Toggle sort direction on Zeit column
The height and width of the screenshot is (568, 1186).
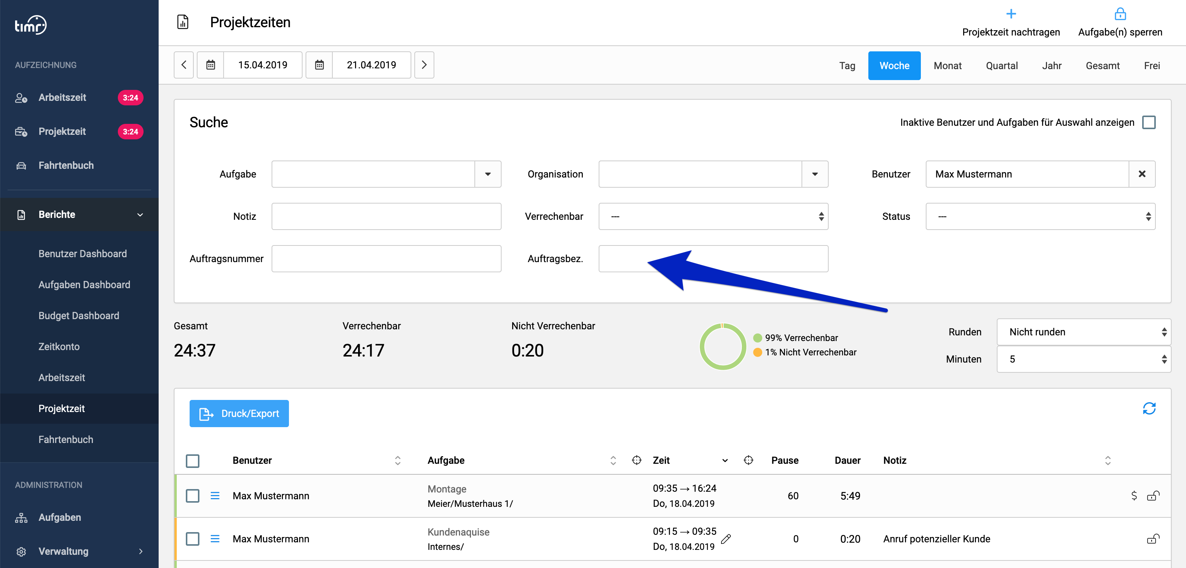(725, 460)
